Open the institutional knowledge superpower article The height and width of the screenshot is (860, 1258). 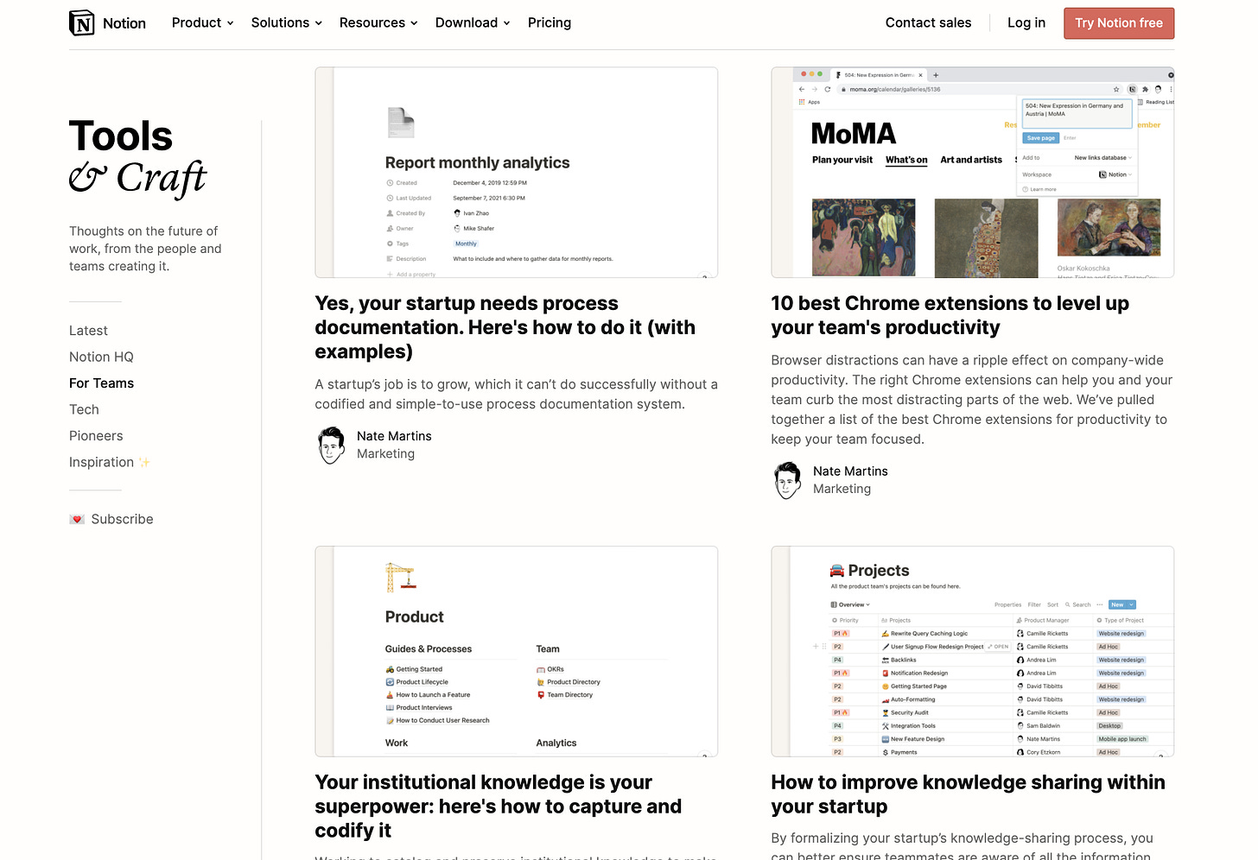[499, 806]
